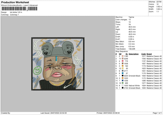The height and width of the screenshot is (115, 163).
Task: Click the Min Stitch value 0.2 mm
Action: click(131, 44)
